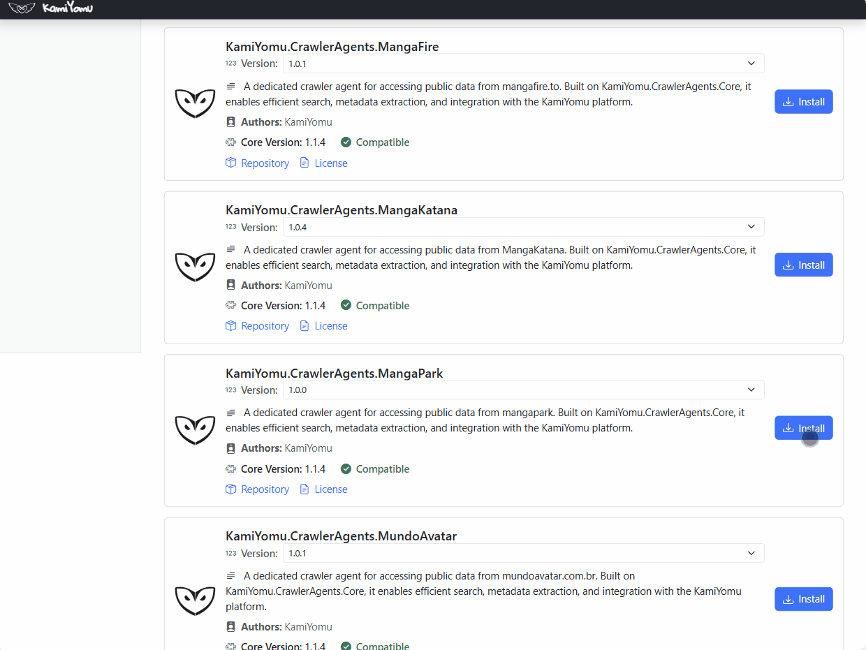Expand the MundoAvatar version selector
Image resolution: width=866 pixels, height=650 pixels.
coord(522,553)
